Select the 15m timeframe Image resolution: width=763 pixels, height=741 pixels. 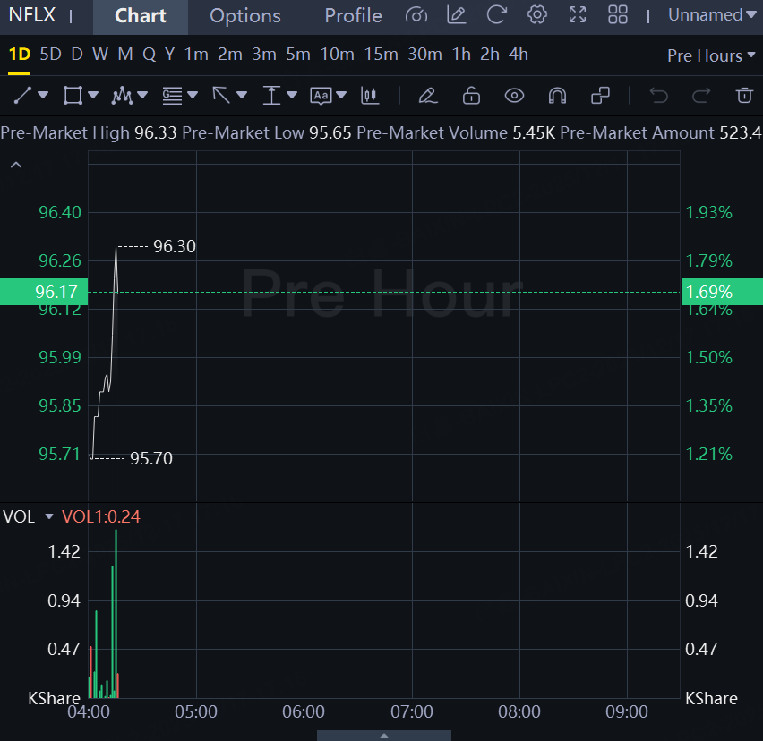pos(381,55)
